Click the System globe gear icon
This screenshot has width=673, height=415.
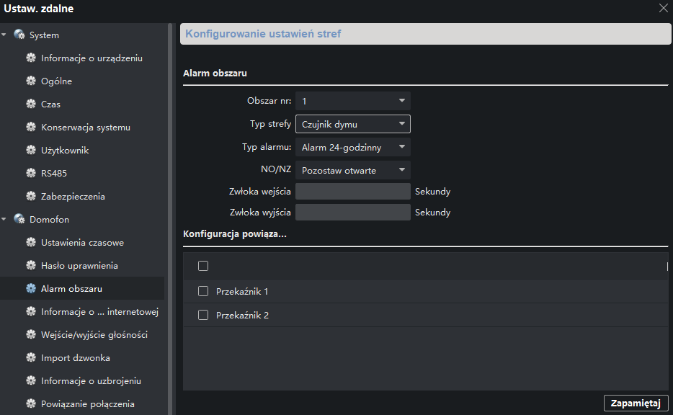pyautogui.click(x=19, y=35)
